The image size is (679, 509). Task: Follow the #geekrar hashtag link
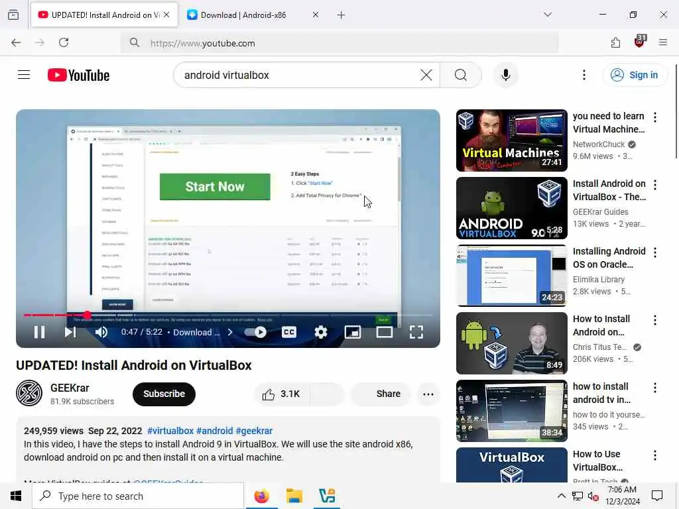pos(254,431)
